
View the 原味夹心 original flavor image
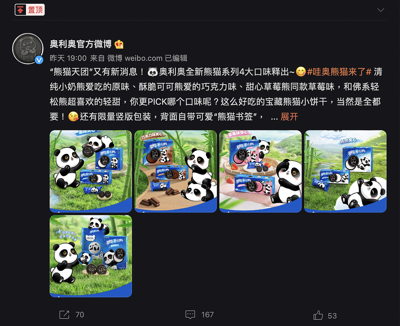91,171
